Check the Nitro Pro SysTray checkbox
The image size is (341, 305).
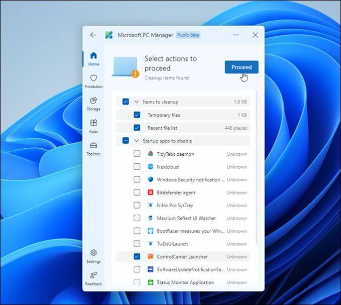pos(137,205)
